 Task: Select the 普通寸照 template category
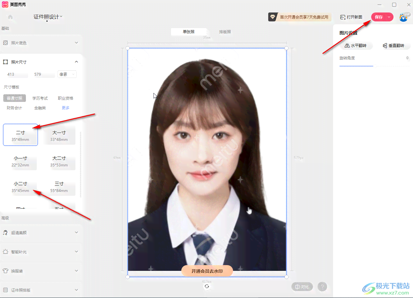click(15, 98)
